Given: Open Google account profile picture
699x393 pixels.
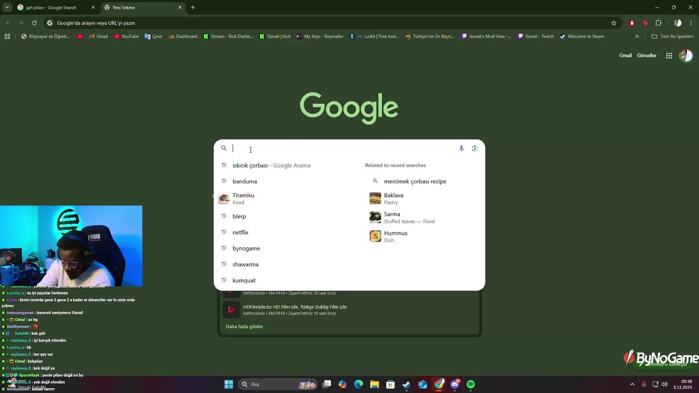Looking at the screenshot, I should (686, 56).
